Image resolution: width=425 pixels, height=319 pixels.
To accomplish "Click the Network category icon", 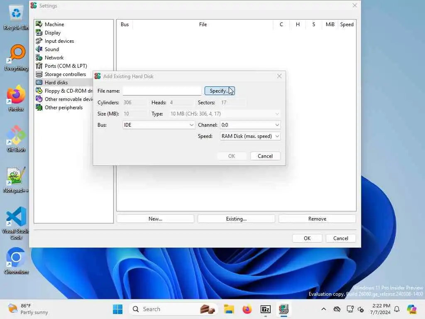I will tap(39, 57).
